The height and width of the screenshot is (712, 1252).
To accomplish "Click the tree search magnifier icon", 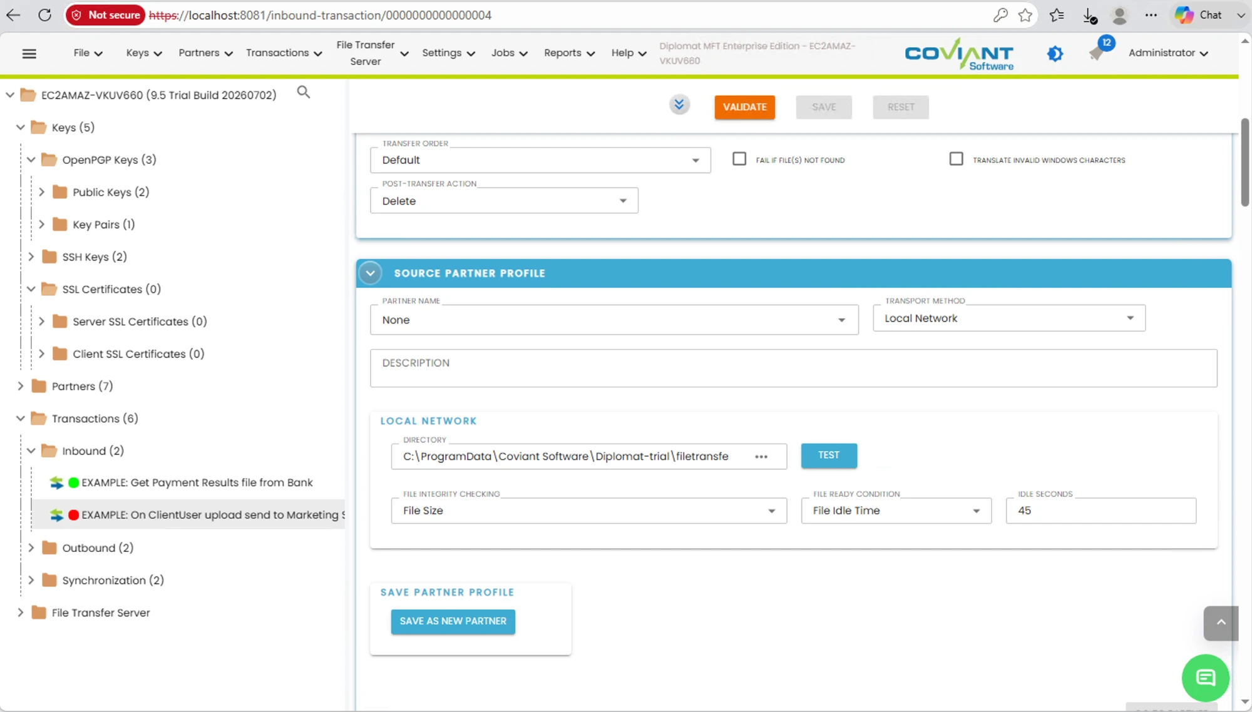I will tap(304, 93).
